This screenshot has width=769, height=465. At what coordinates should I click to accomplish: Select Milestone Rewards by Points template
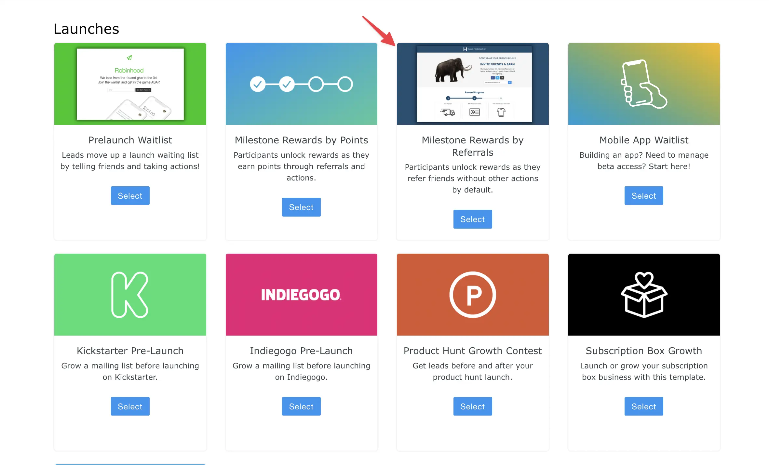301,207
